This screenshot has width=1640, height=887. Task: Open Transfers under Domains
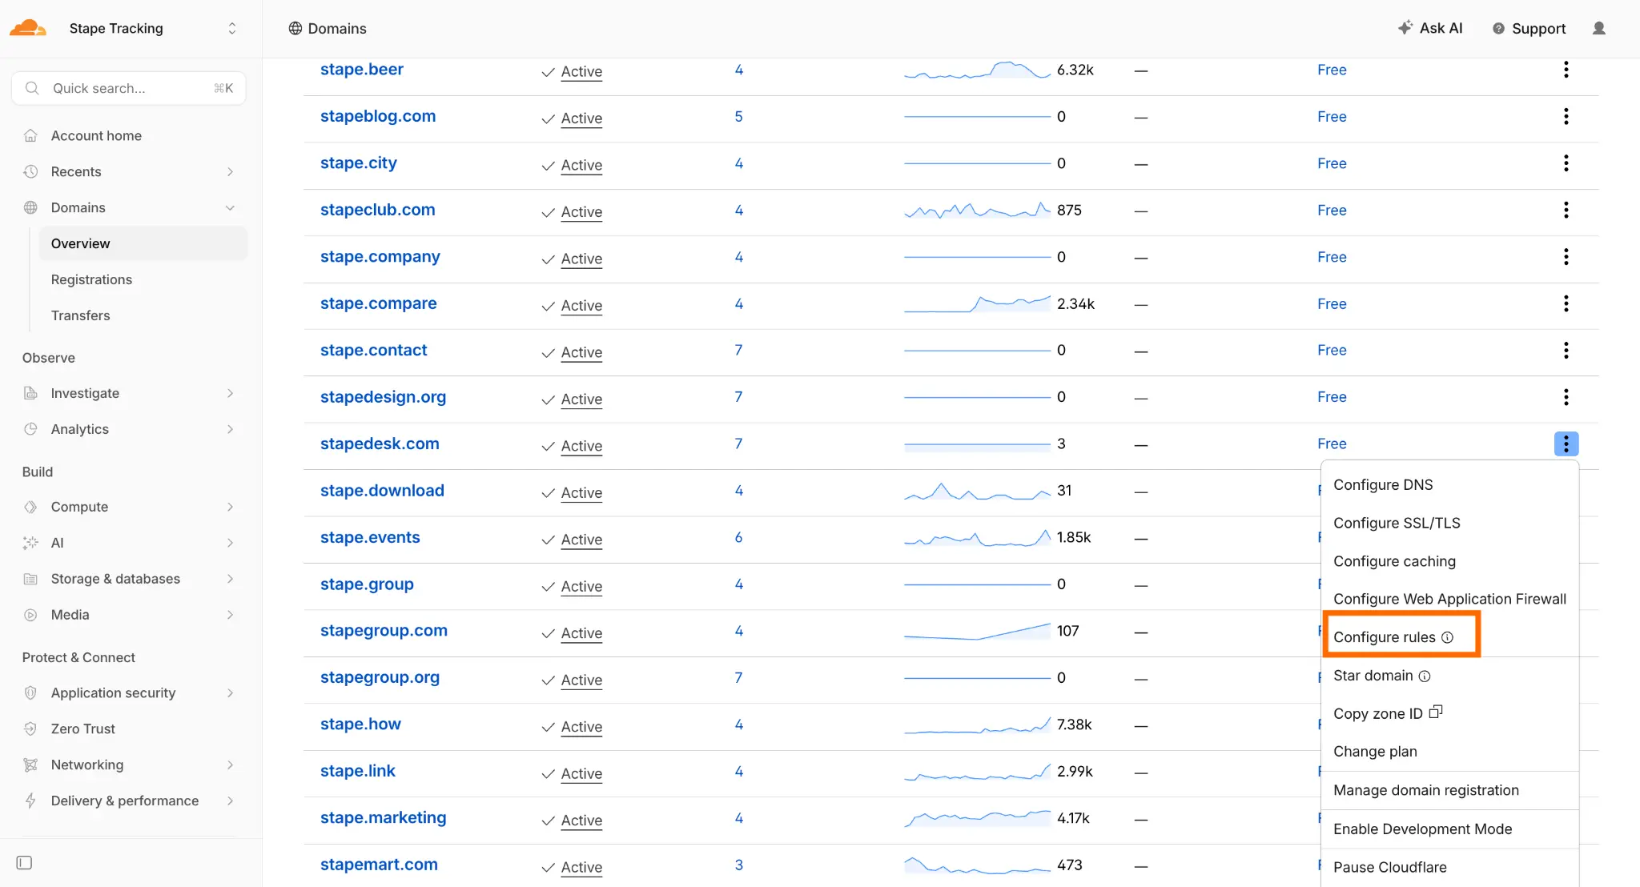pyautogui.click(x=80, y=315)
